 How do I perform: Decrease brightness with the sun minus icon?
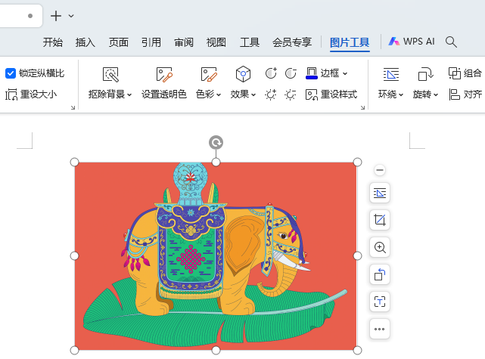pyautogui.click(x=290, y=94)
